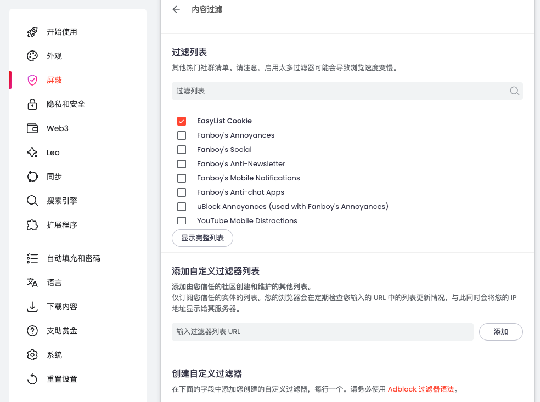Screen dimensions: 540x402
Task: Click 显示完整列表 button
Action: point(203,238)
